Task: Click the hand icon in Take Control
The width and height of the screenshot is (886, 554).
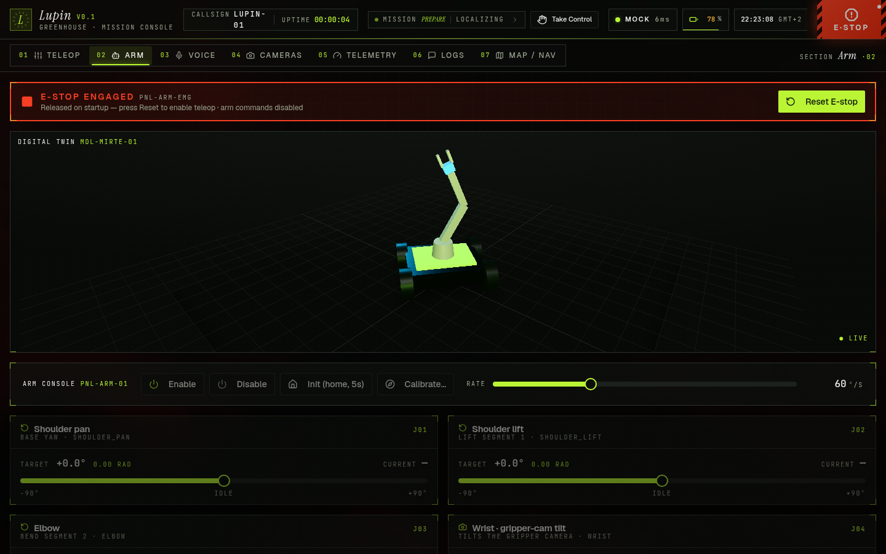Action: (x=542, y=20)
